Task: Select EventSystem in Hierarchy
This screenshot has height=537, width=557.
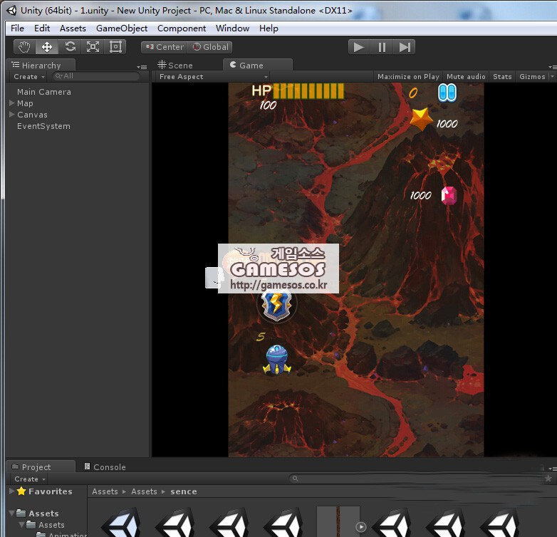Action: tap(43, 126)
